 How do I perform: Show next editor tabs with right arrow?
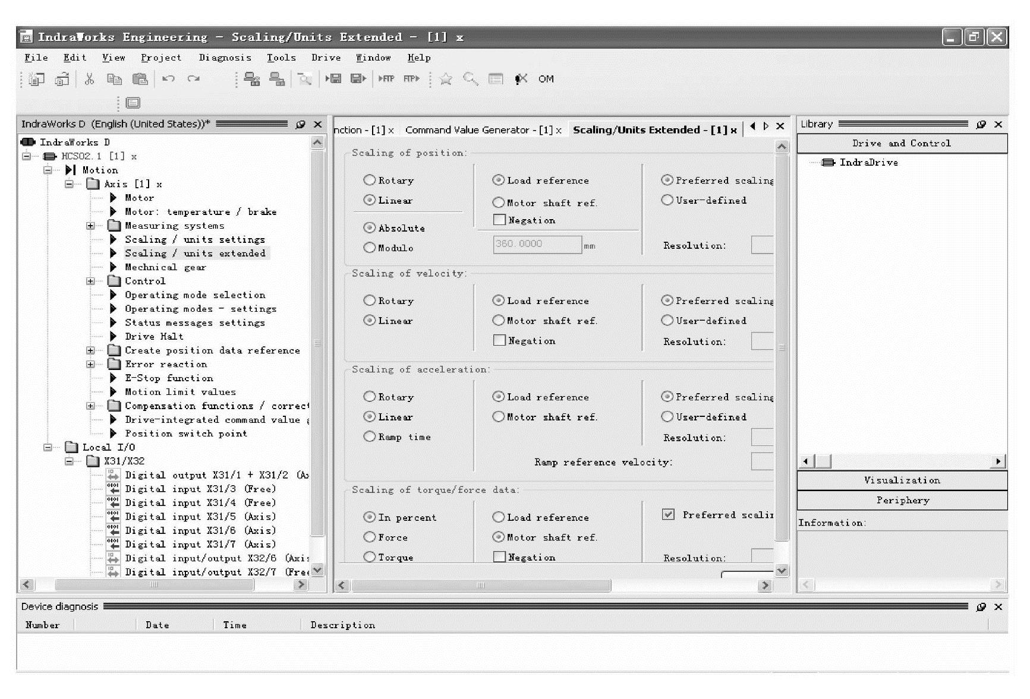[x=766, y=126]
